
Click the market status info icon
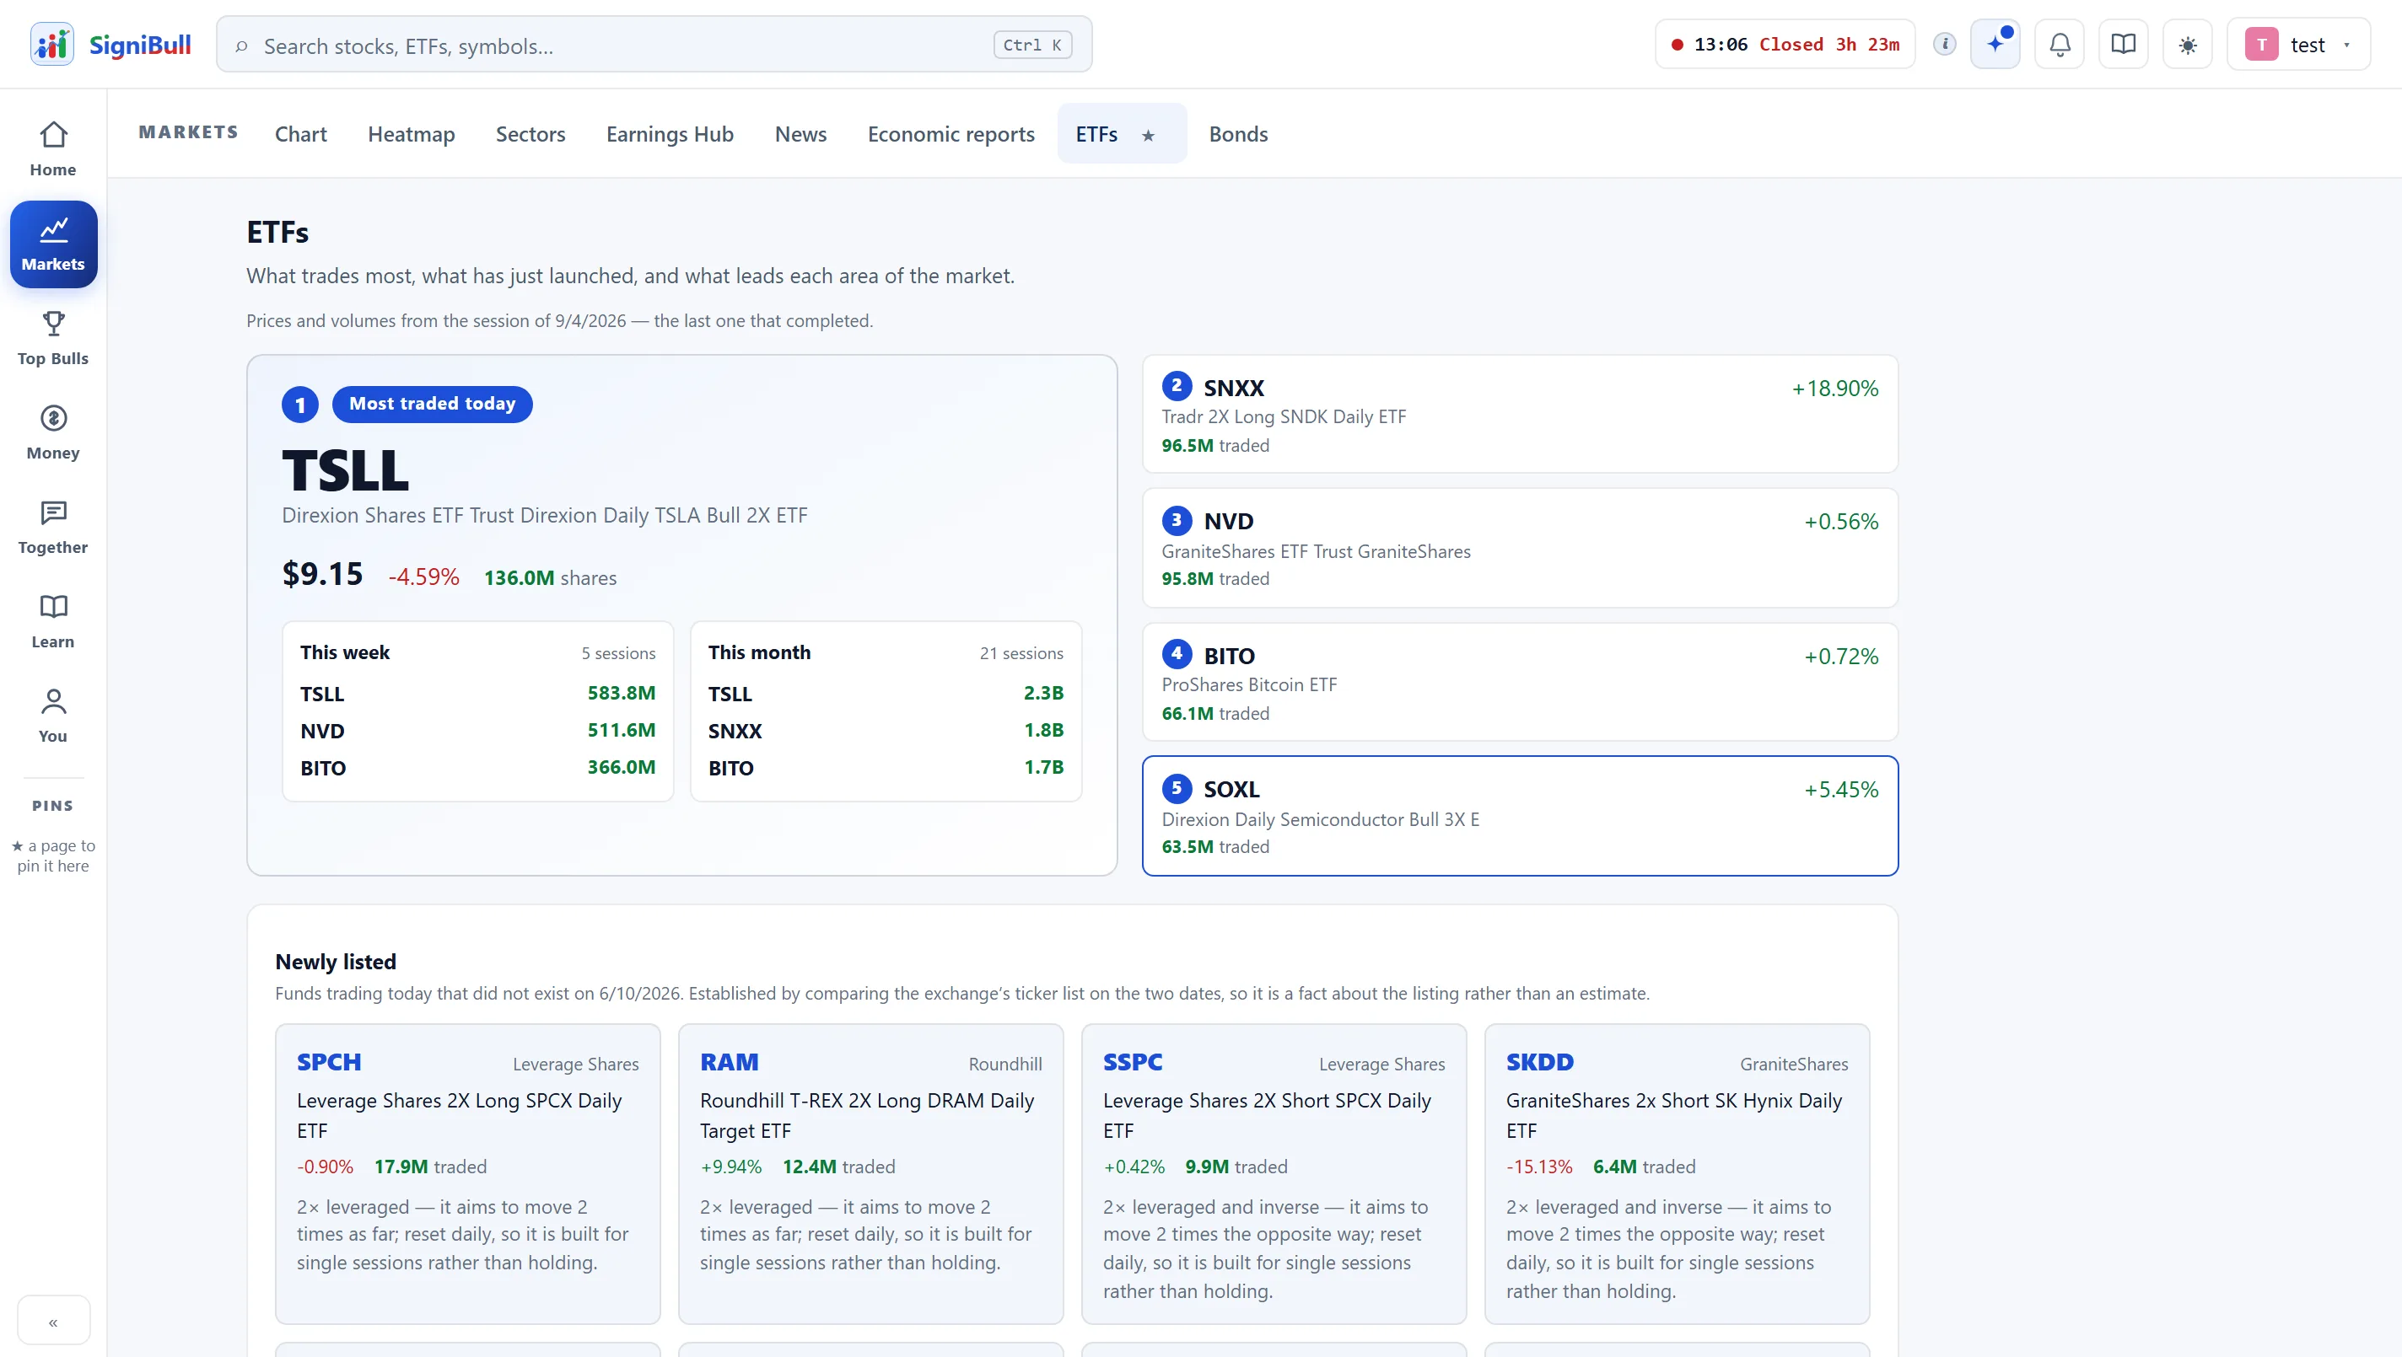[x=1944, y=44]
